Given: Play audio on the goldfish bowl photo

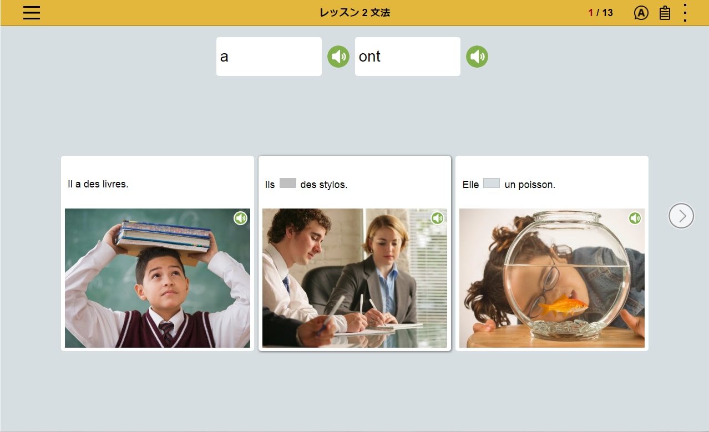Looking at the screenshot, I should 635,218.
